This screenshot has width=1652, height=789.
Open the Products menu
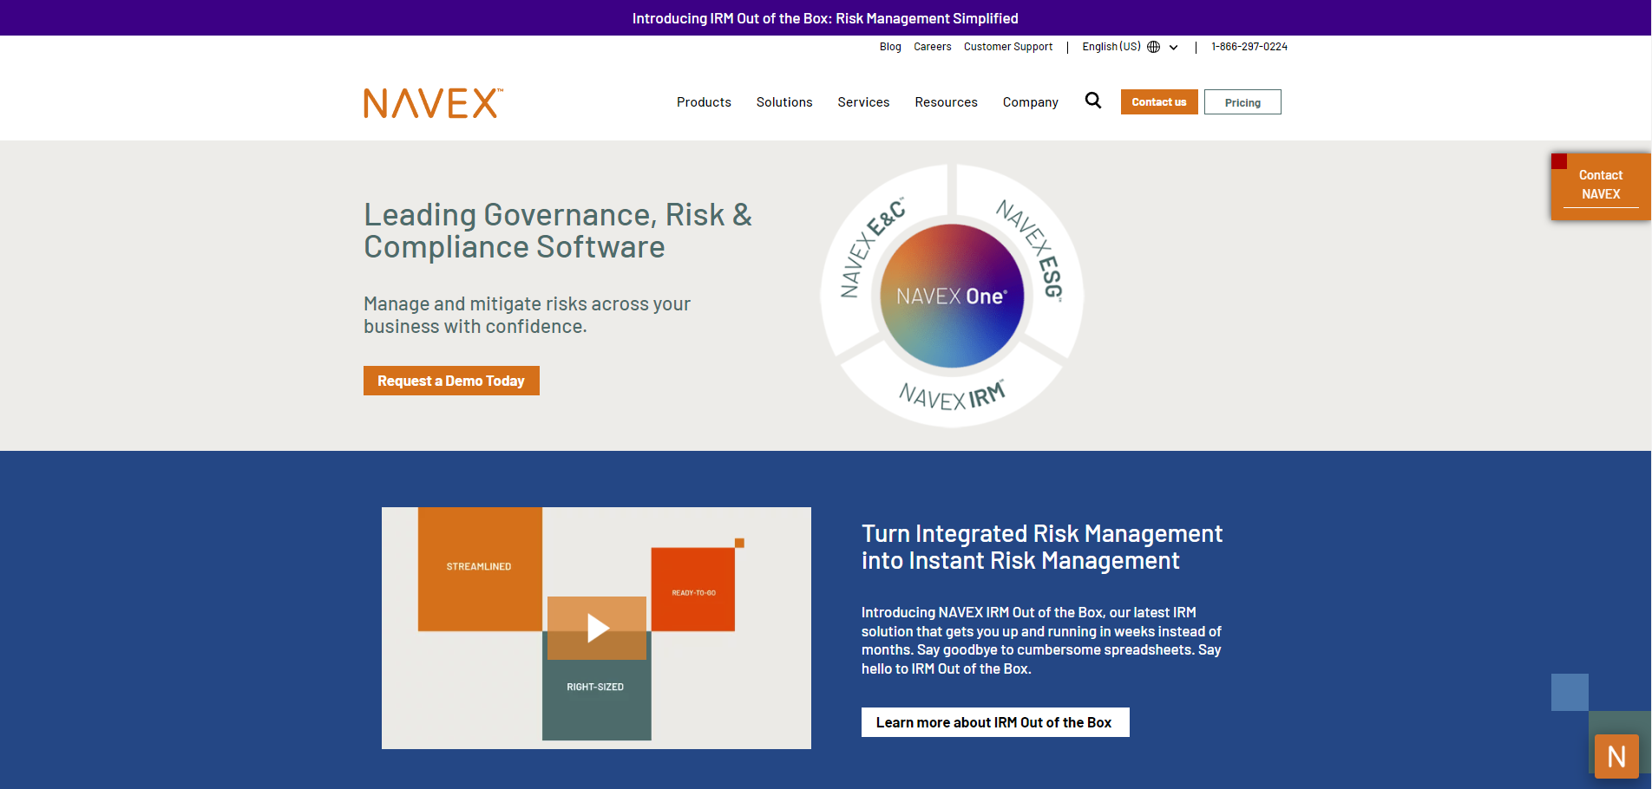point(704,101)
